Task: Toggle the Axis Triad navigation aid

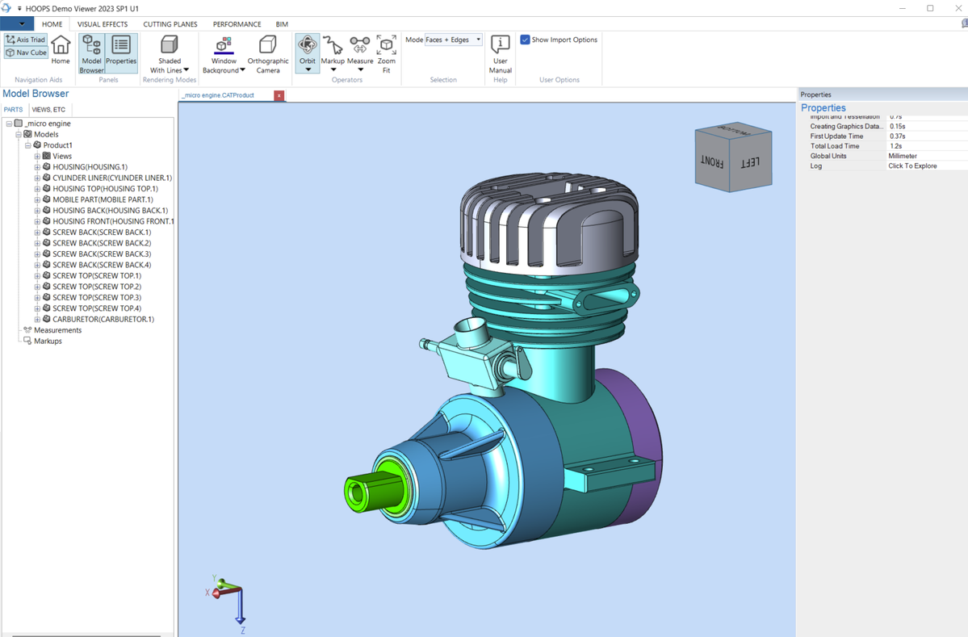Action: pos(26,40)
